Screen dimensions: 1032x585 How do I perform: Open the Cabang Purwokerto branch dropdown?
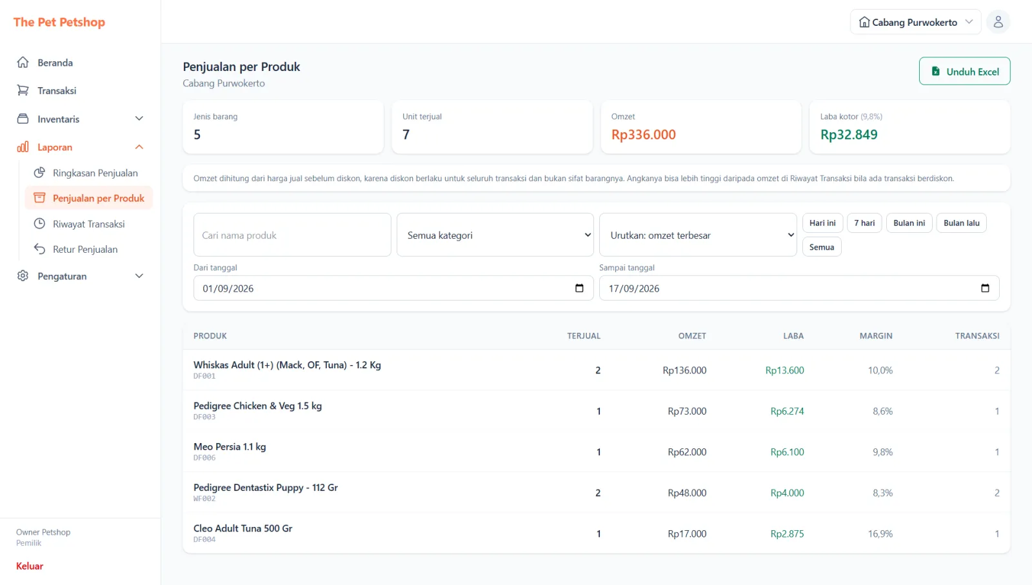coord(915,22)
